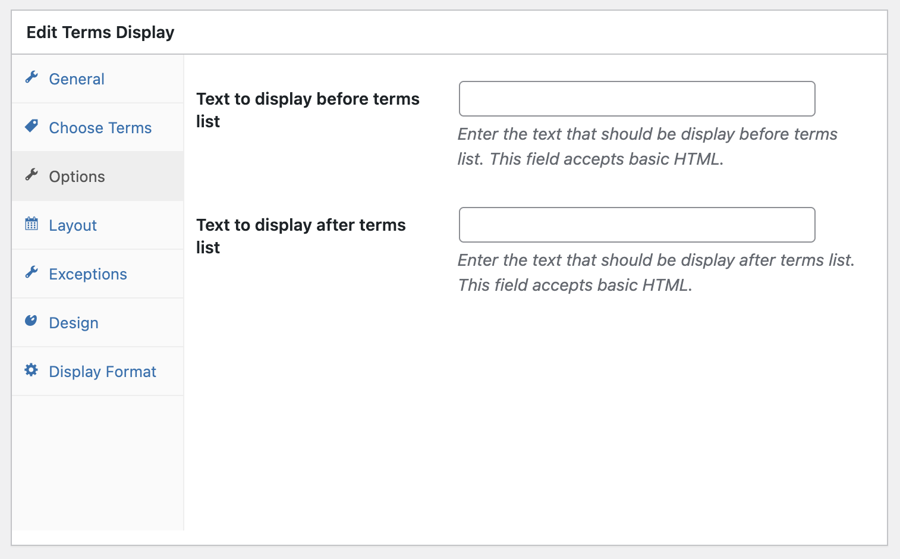Click the calendar icon next to Layout
900x559 pixels.
[32, 223]
